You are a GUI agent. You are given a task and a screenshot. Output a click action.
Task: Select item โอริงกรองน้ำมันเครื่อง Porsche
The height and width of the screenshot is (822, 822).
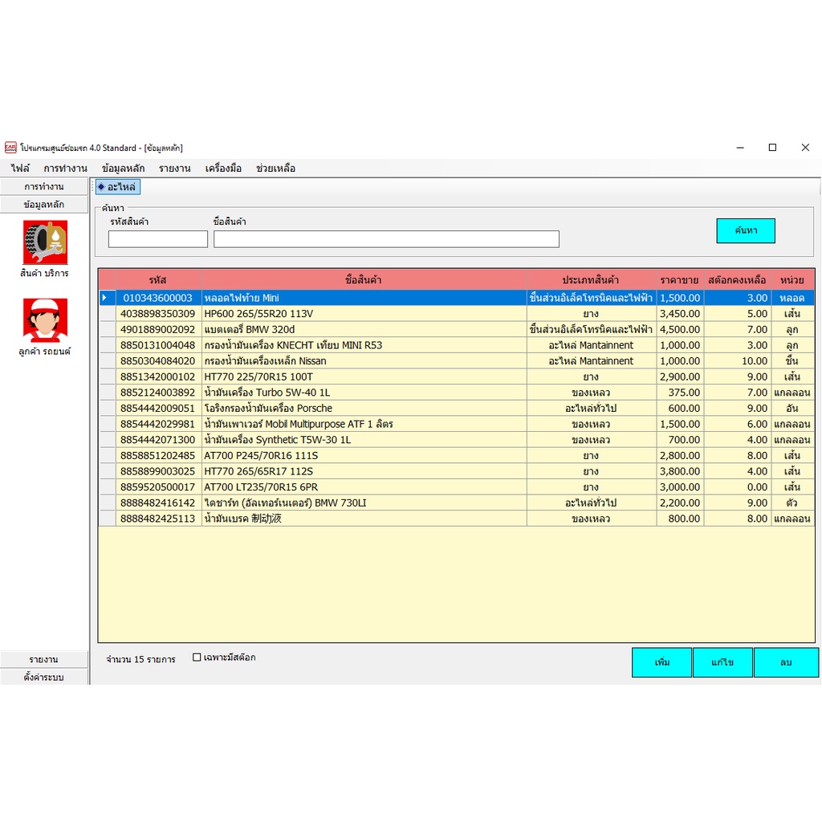(x=364, y=408)
